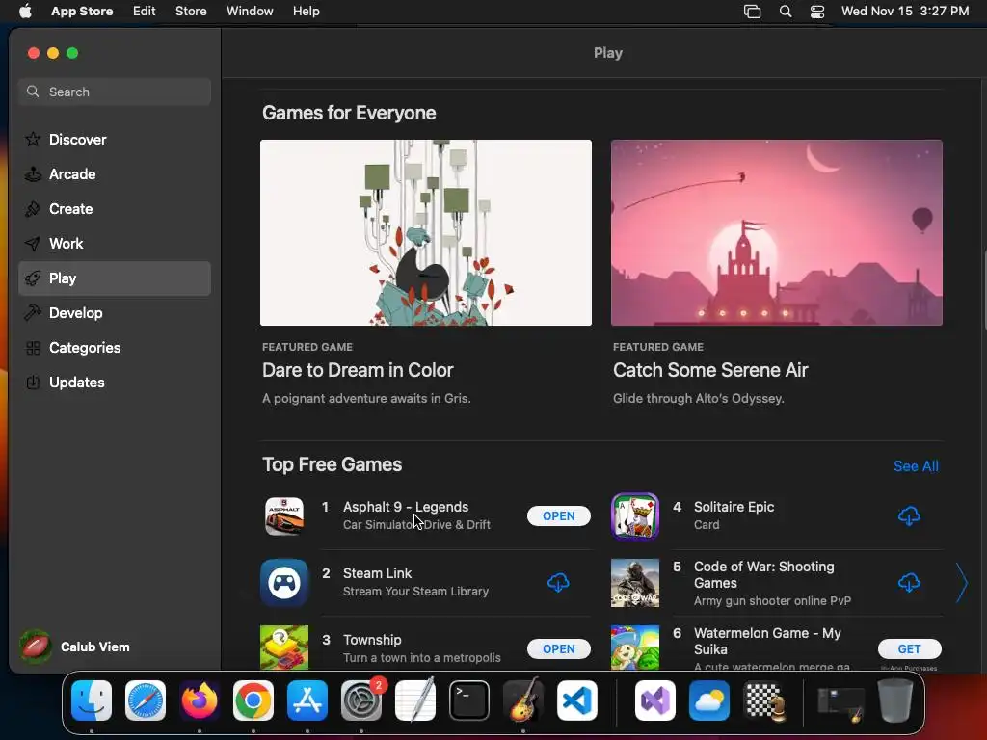987x740 pixels.
Task: Show next Top Free Games page chevron
Action: pos(962,583)
